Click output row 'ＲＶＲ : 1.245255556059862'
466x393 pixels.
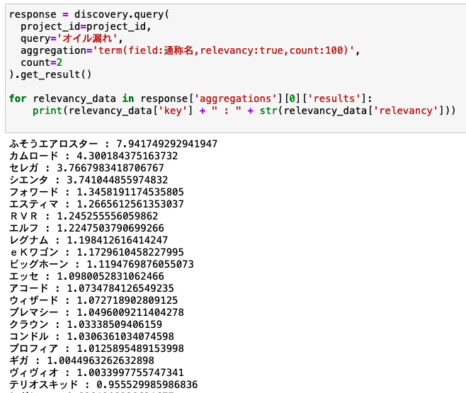pyautogui.click(x=84, y=216)
